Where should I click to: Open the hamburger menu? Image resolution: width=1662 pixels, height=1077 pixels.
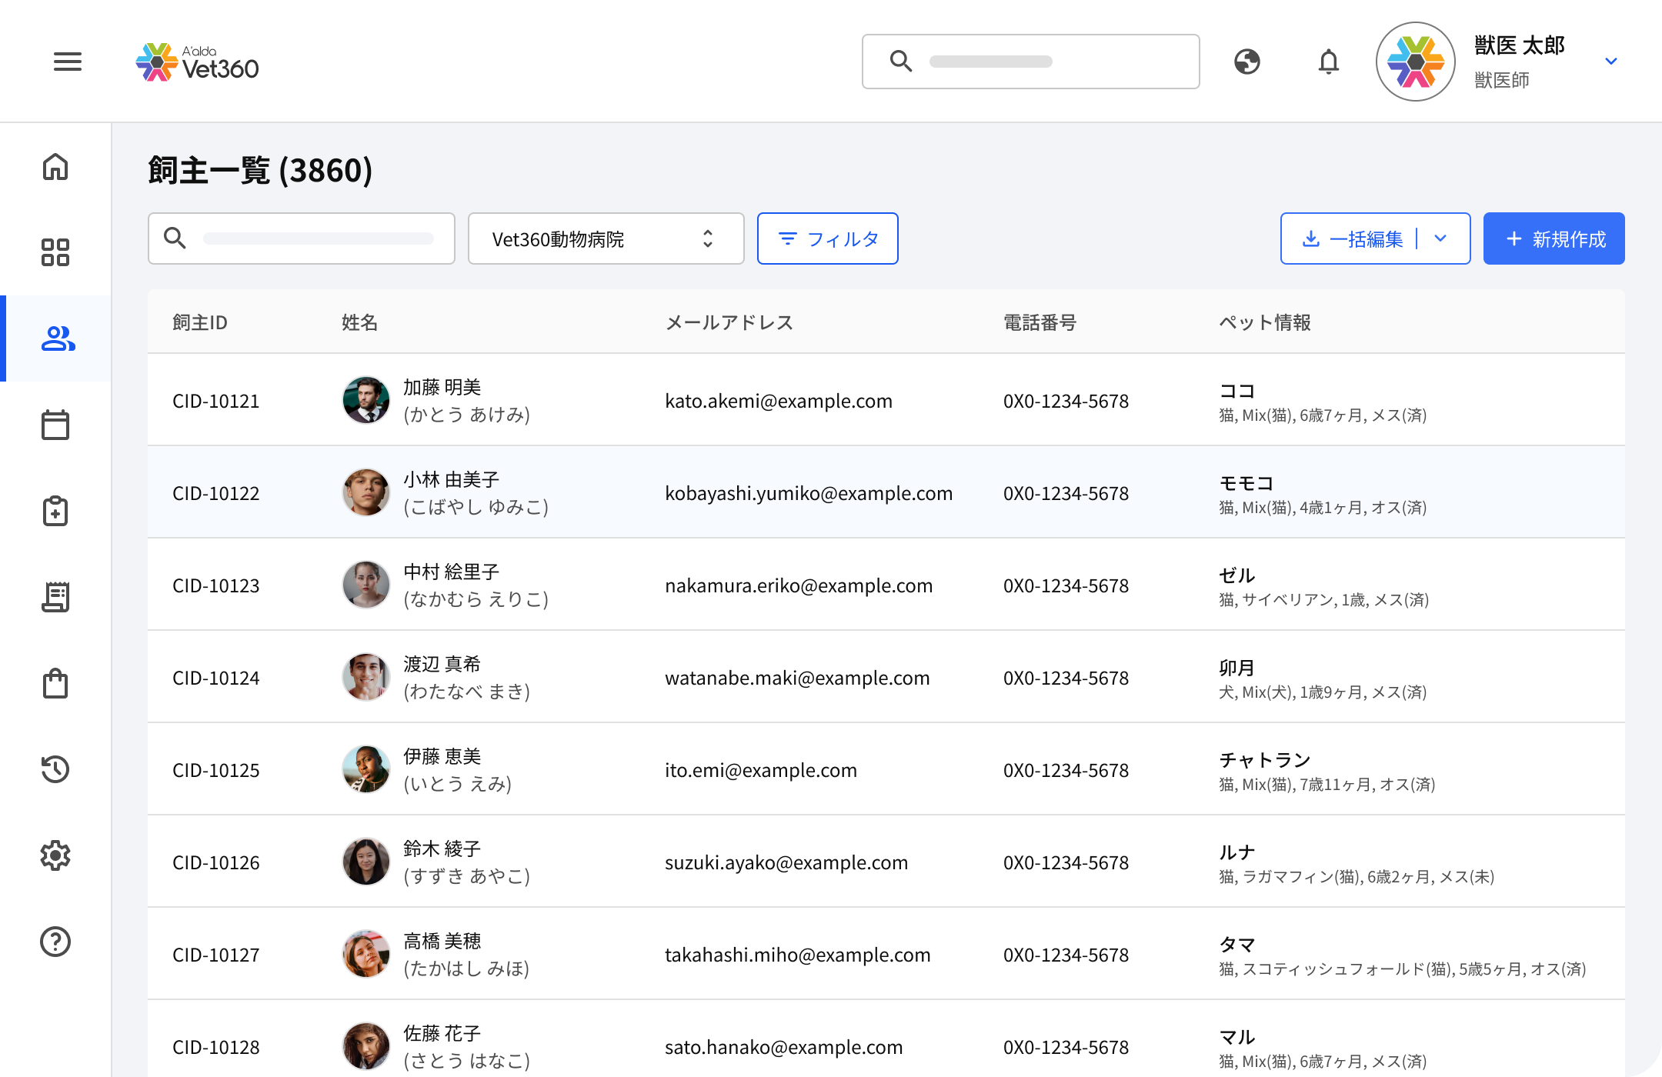tap(68, 62)
